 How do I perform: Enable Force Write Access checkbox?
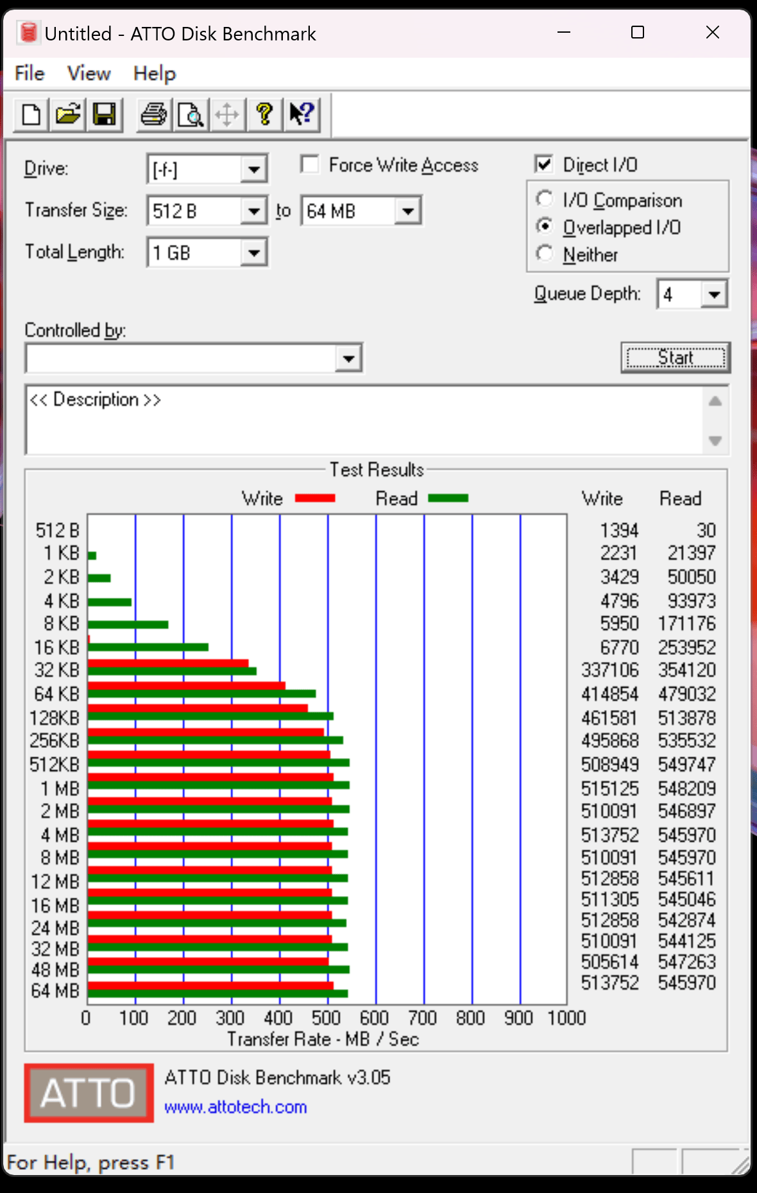click(x=310, y=164)
